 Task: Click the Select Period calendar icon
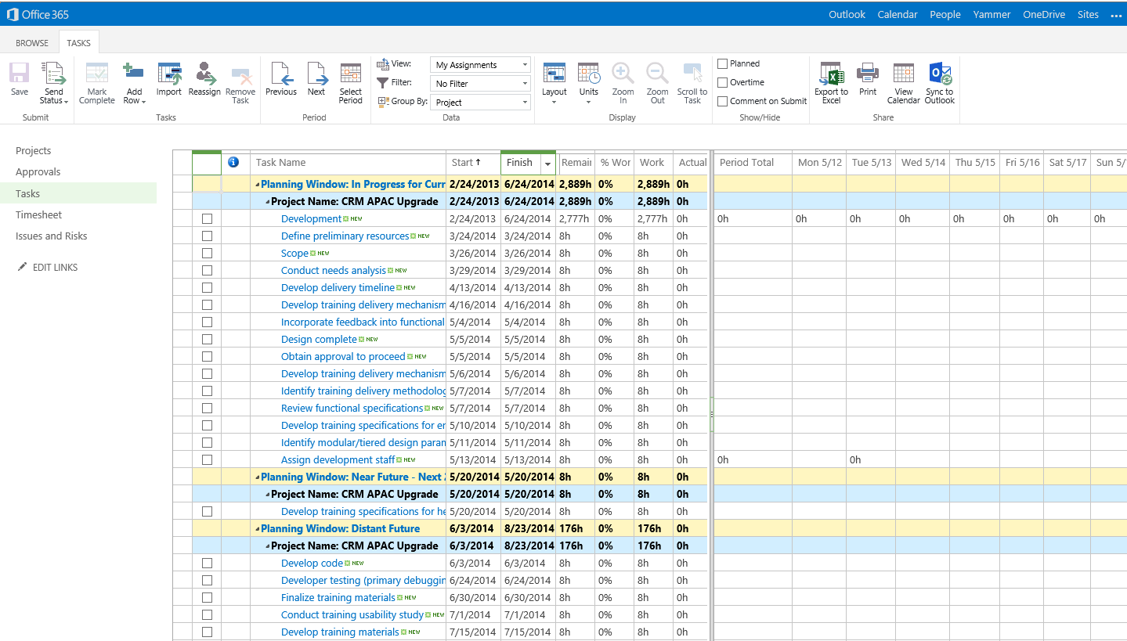pyautogui.click(x=350, y=75)
